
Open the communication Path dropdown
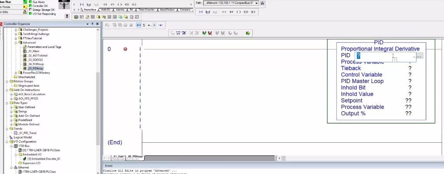coord(257,3)
